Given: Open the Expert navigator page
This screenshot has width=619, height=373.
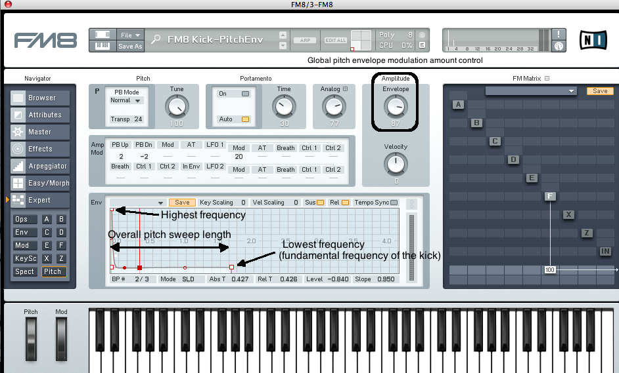Looking at the screenshot, I should click(40, 200).
